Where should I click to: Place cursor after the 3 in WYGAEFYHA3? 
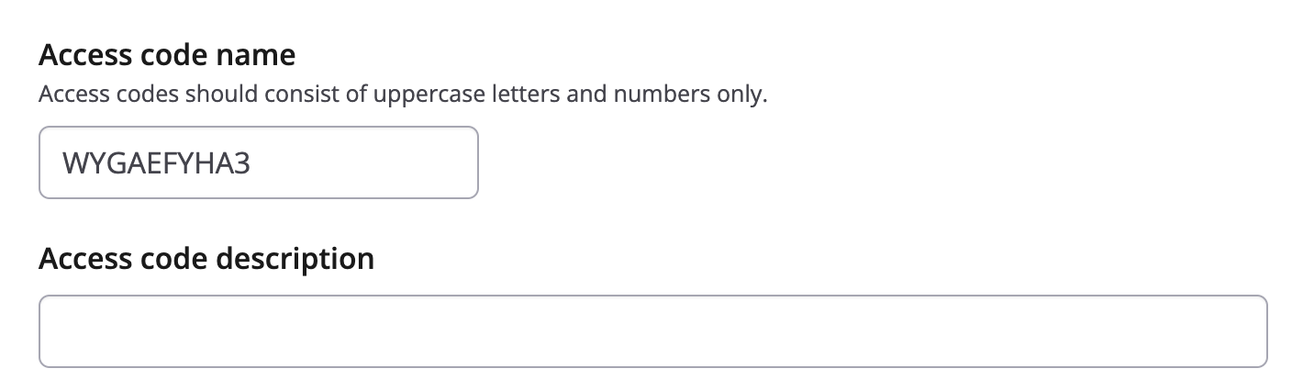pos(252,164)
